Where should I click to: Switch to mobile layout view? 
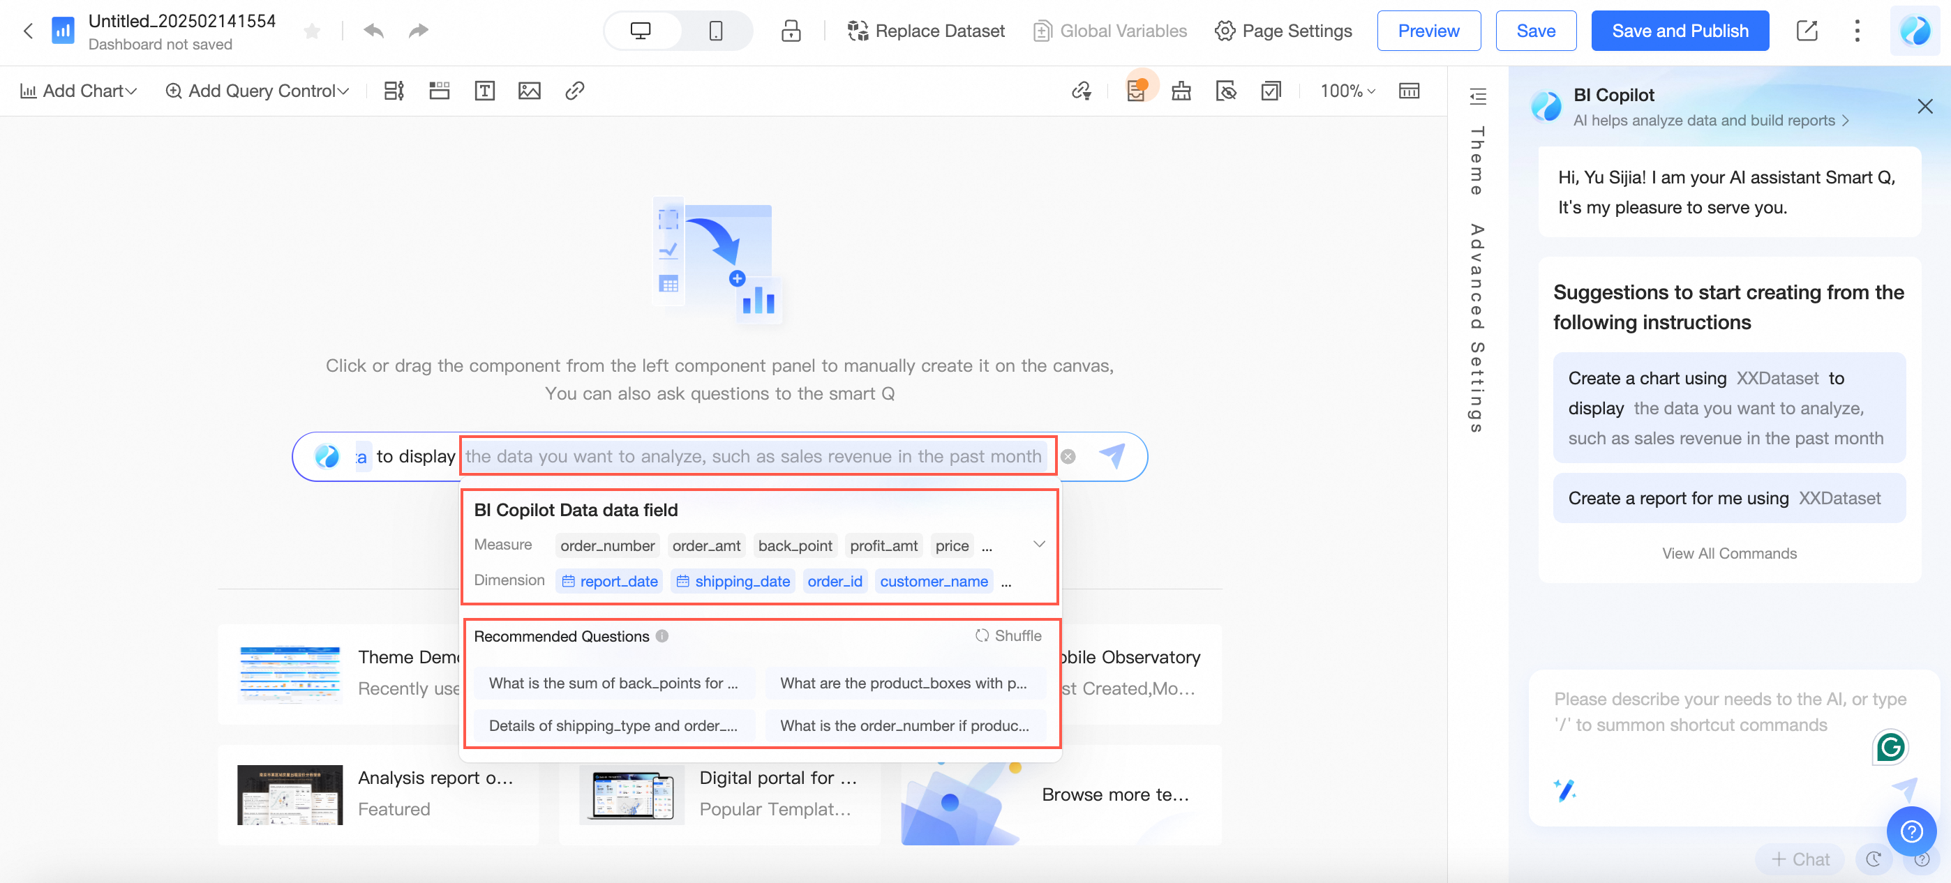pos(715,31)
